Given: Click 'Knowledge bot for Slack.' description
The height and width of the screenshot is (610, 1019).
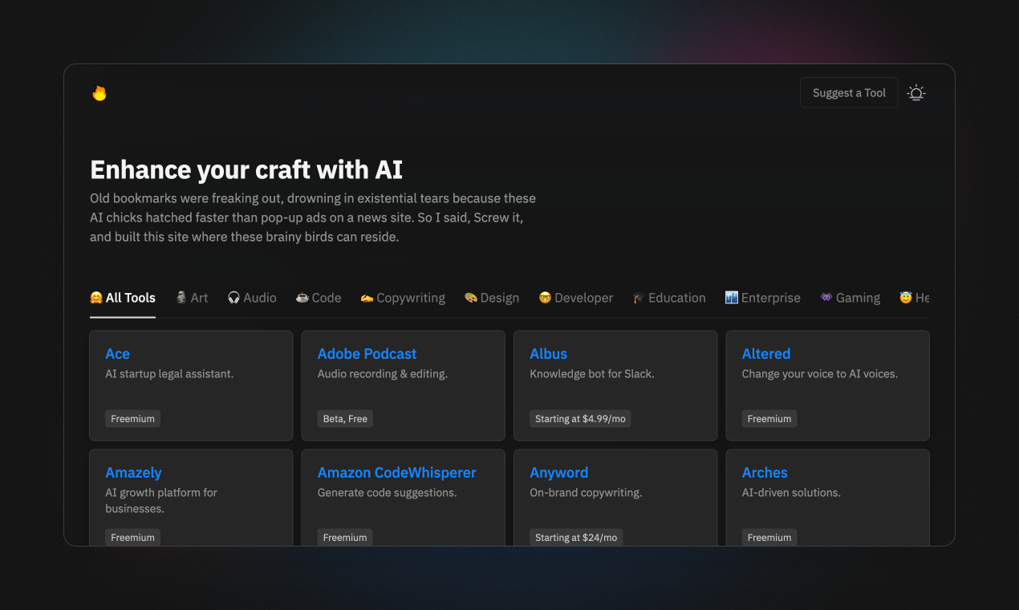Looking at the screenshot, I should (592, 374).
